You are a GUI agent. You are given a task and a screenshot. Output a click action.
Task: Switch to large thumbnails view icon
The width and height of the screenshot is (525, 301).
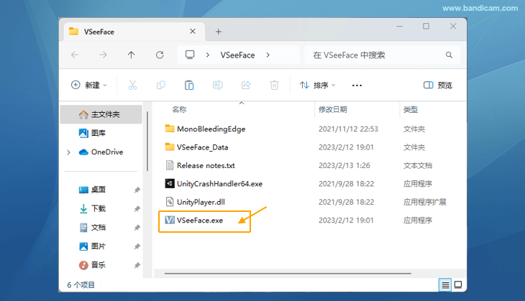(x=458, y=285)
